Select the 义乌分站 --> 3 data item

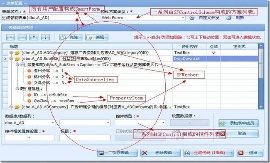click(49, 83)
